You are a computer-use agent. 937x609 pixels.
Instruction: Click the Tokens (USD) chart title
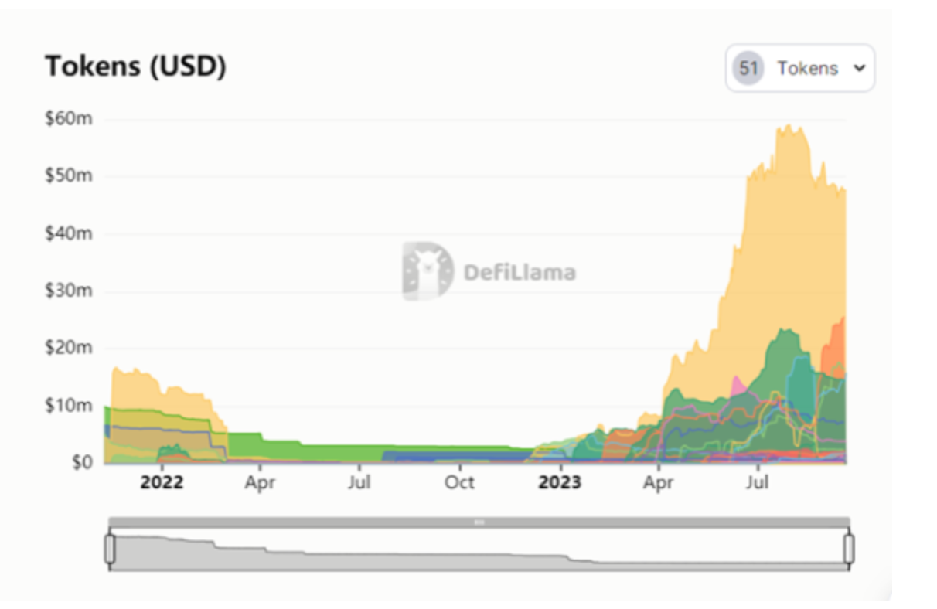coord(135,66)
